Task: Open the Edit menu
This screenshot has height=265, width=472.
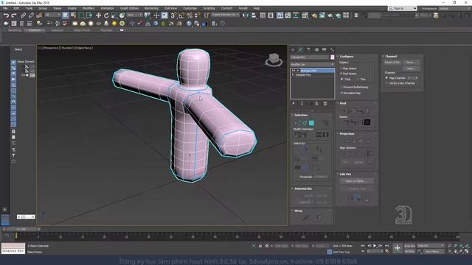Action: click(16, 8)
